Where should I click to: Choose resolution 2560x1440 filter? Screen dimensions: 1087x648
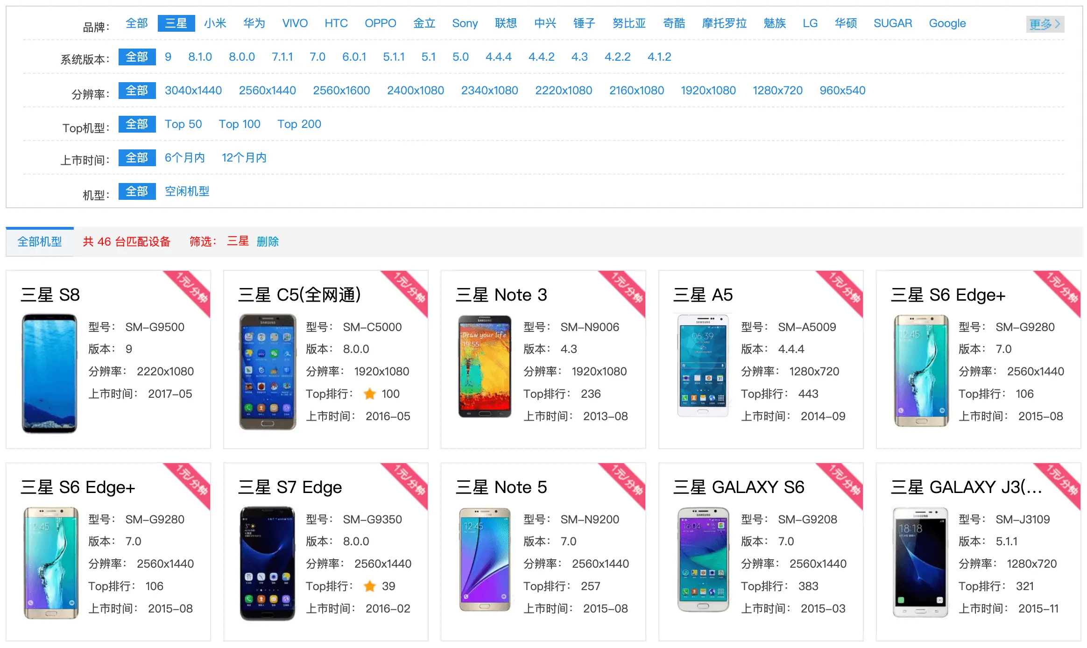coord(267,91)
